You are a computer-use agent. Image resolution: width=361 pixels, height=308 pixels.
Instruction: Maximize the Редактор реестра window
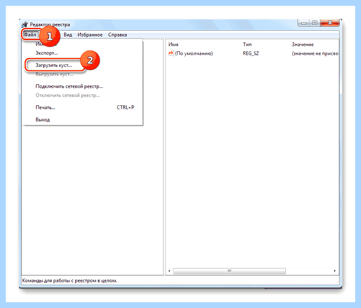[x=314, y=23]
